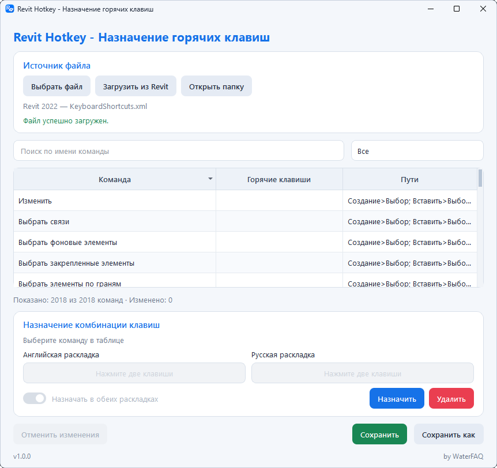Screen dimensions: 497x468
Task: Close the Revit Hotkey window
Action: pos(483,9)
